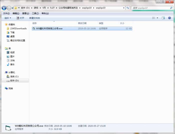Open the 编辑(E) menu
This screenshot has width=175, height=134.
[16, 13]
